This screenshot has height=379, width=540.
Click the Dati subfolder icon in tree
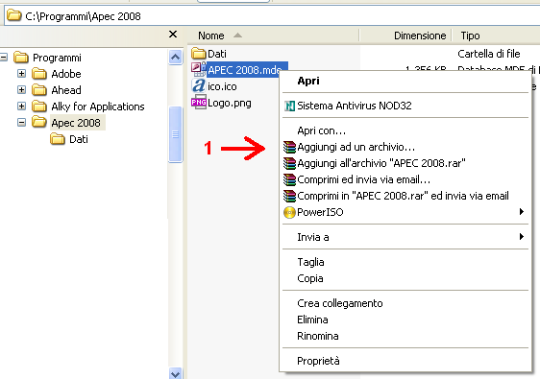click(x=58, y=139)
